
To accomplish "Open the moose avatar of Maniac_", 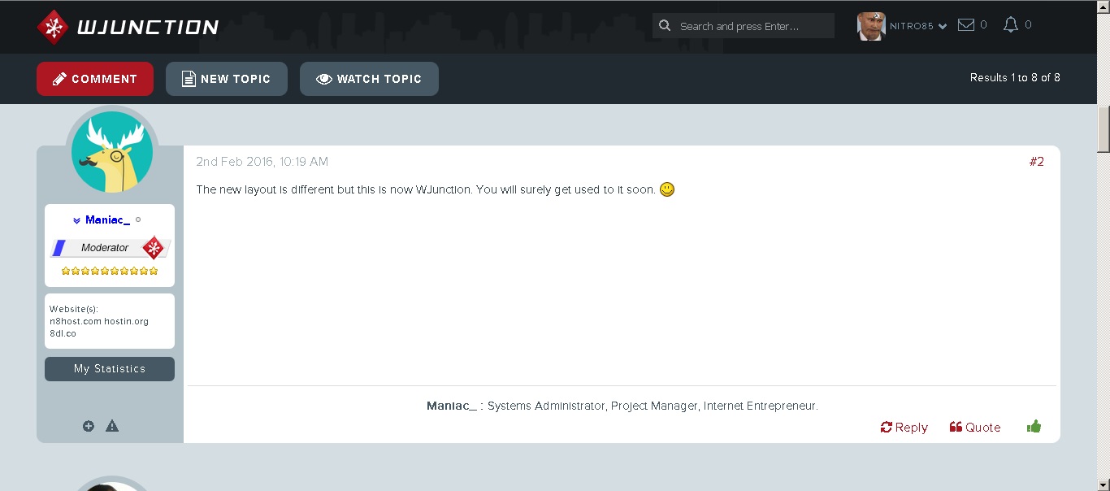I will (112, 152).
